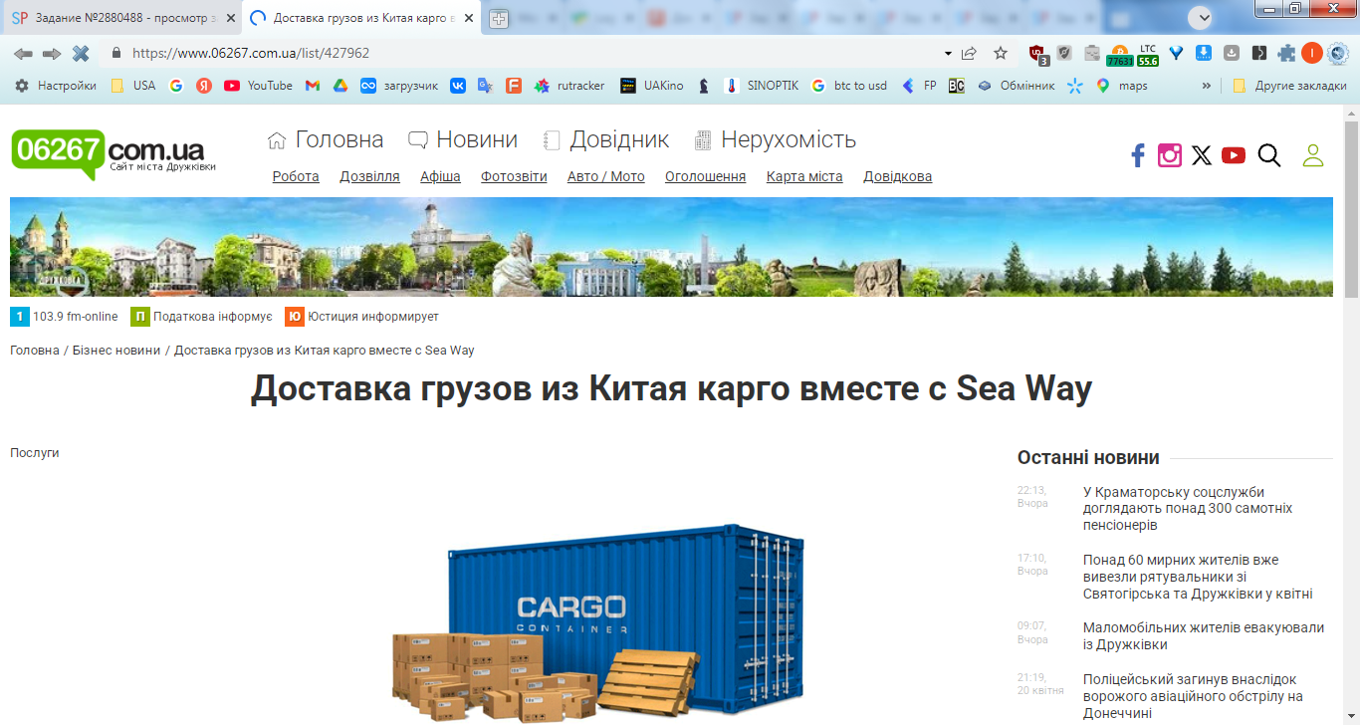Click the 06267.com.ua site logo
Viewport: 1360px width, 725px height.
tap(113, 154)
